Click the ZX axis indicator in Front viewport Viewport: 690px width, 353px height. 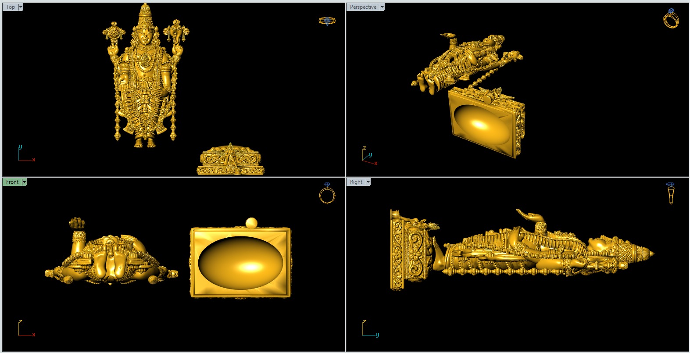[26, 328]
